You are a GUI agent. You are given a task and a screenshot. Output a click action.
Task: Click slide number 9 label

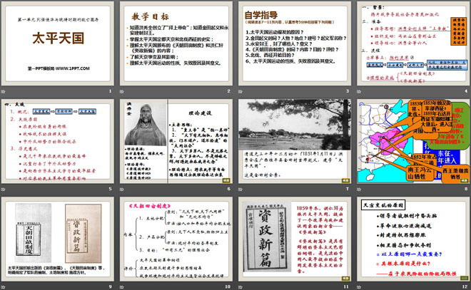[110, 286]
